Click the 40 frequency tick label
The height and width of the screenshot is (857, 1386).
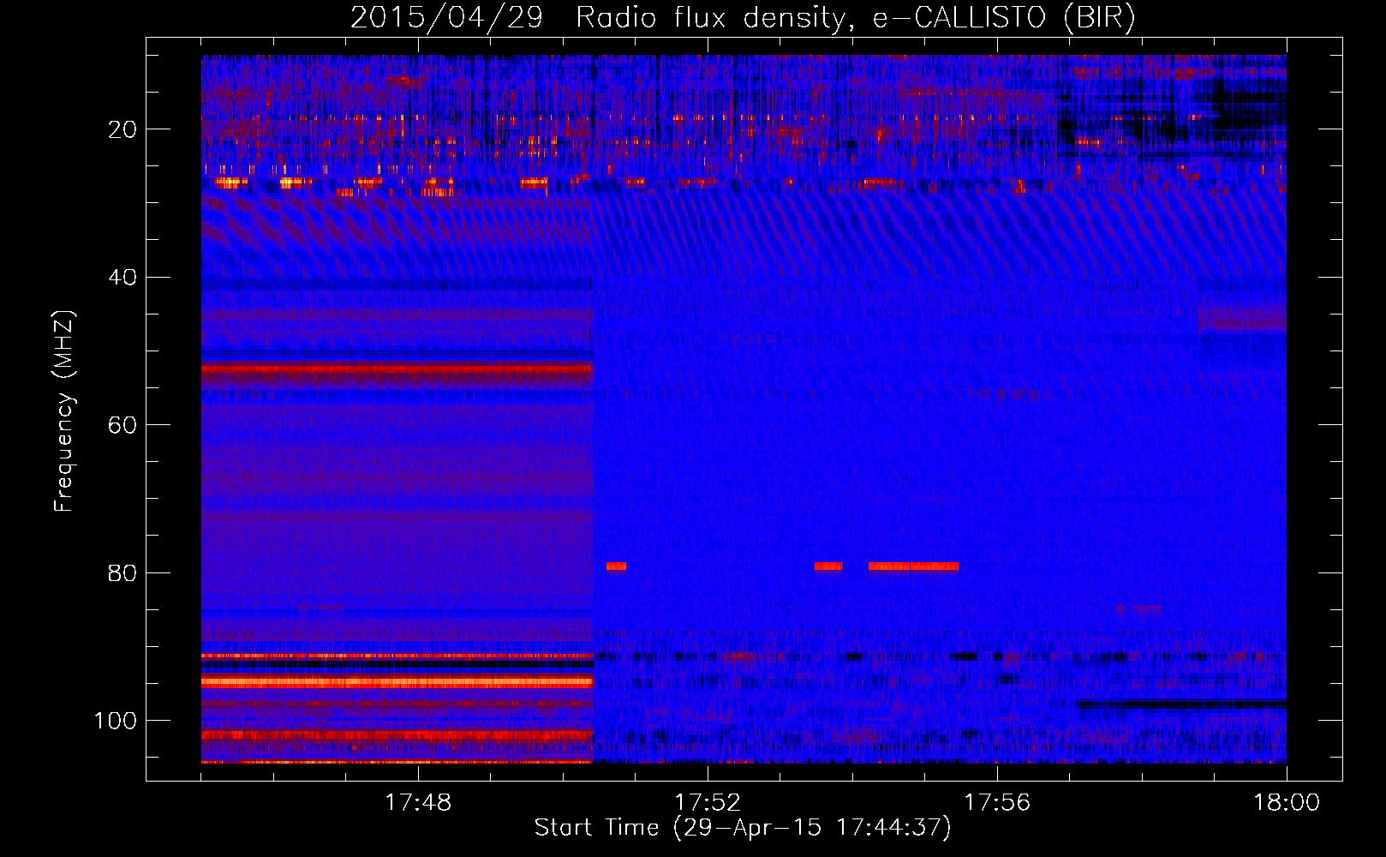[x=122, y=278]
